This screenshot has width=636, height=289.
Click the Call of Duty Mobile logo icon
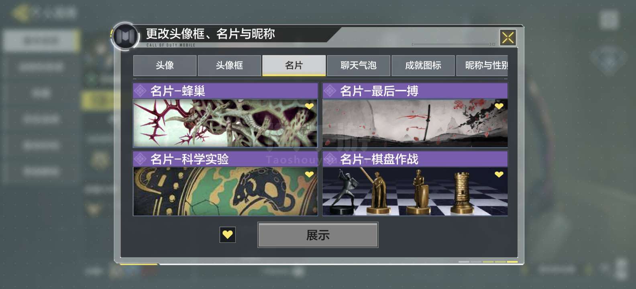pyautogui.click(x=126, y=36)
